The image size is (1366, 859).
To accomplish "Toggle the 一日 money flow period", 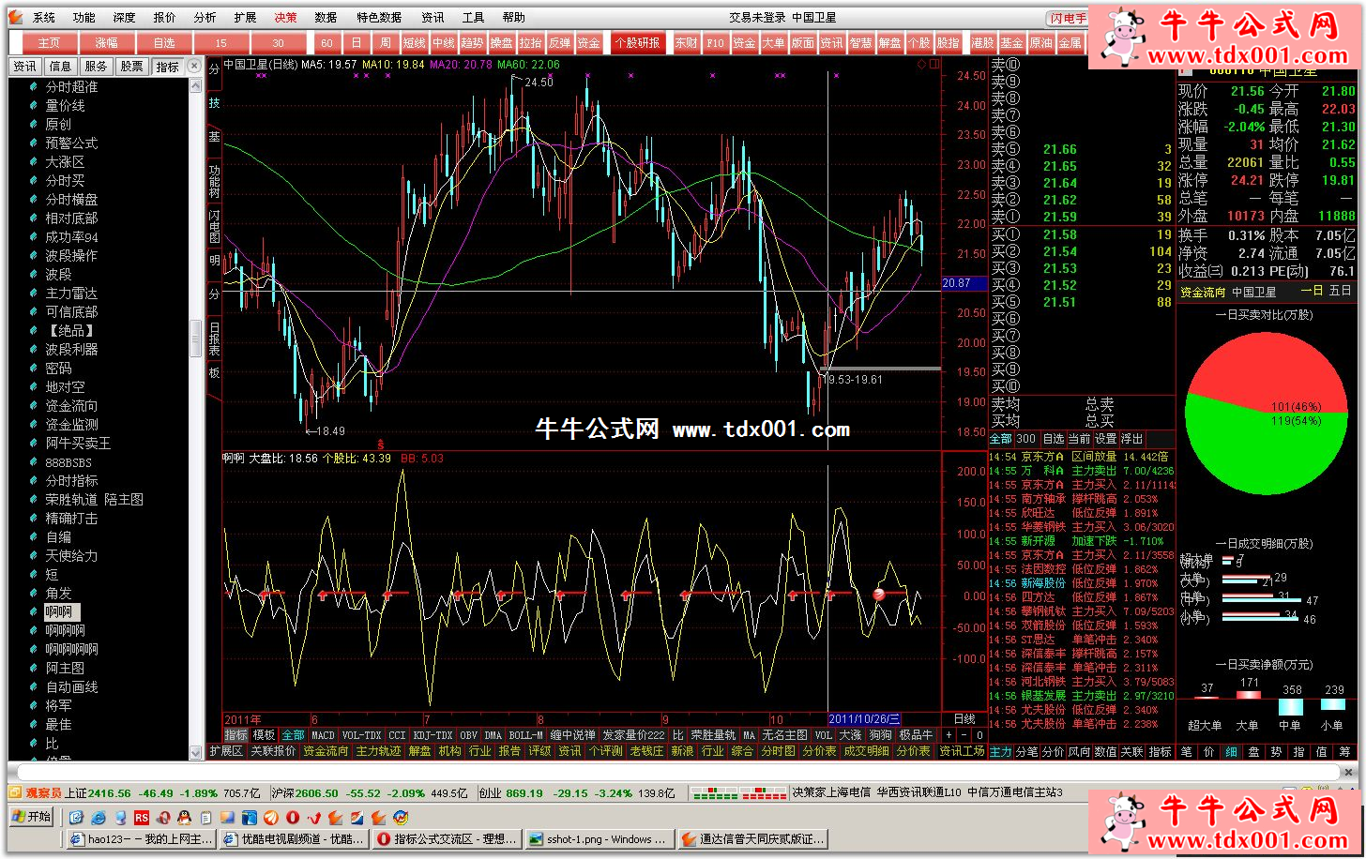I will [x=1311, y=291].
